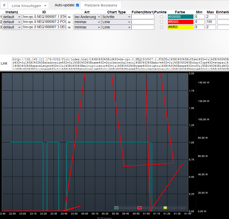Click the Linie hinzufügen button
Screen dimensions: 229x219
click(29, 6)
